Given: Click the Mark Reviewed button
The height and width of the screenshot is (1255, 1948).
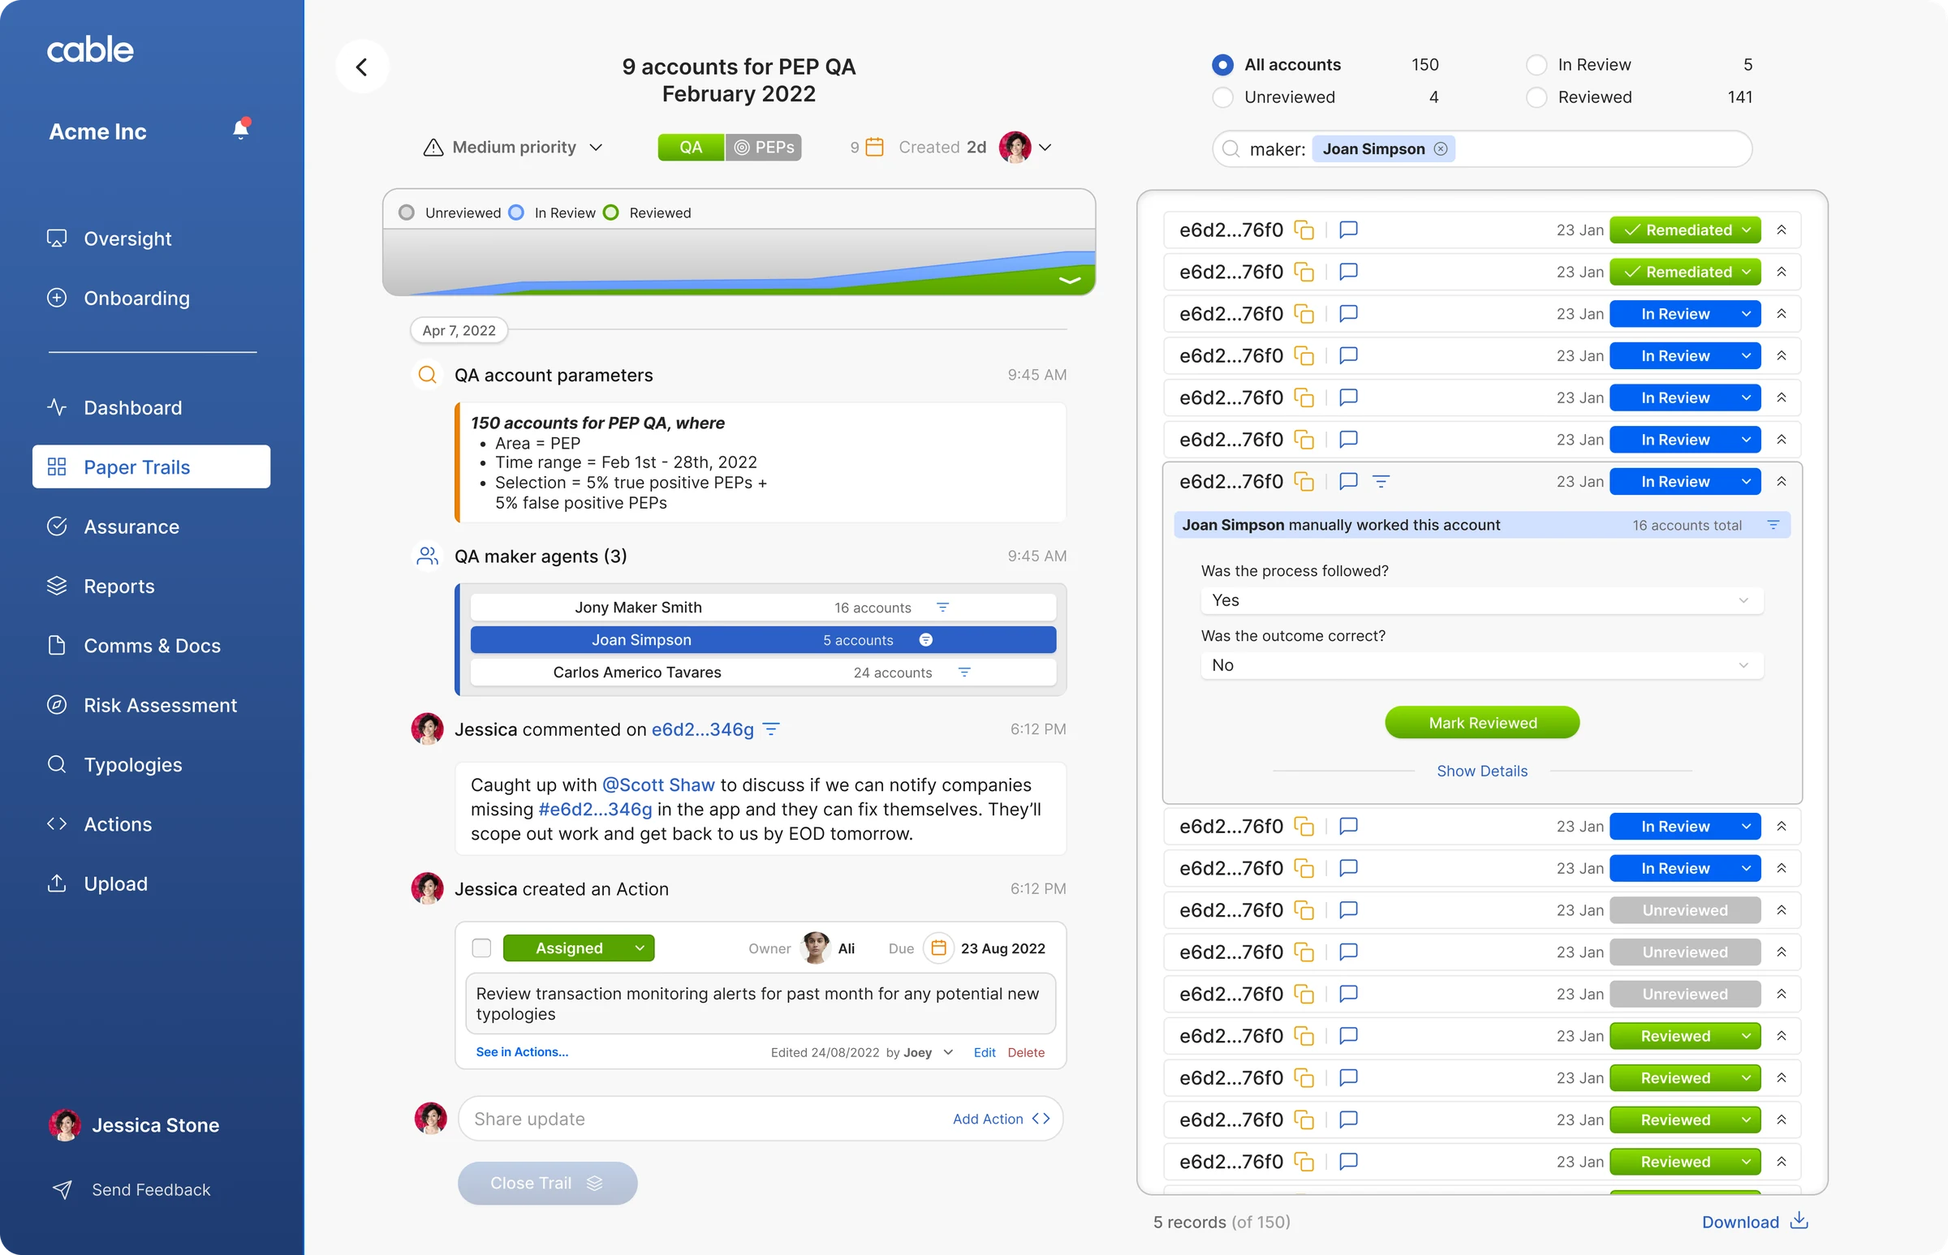Looking at the screenshot, I should coord(1481,724).
